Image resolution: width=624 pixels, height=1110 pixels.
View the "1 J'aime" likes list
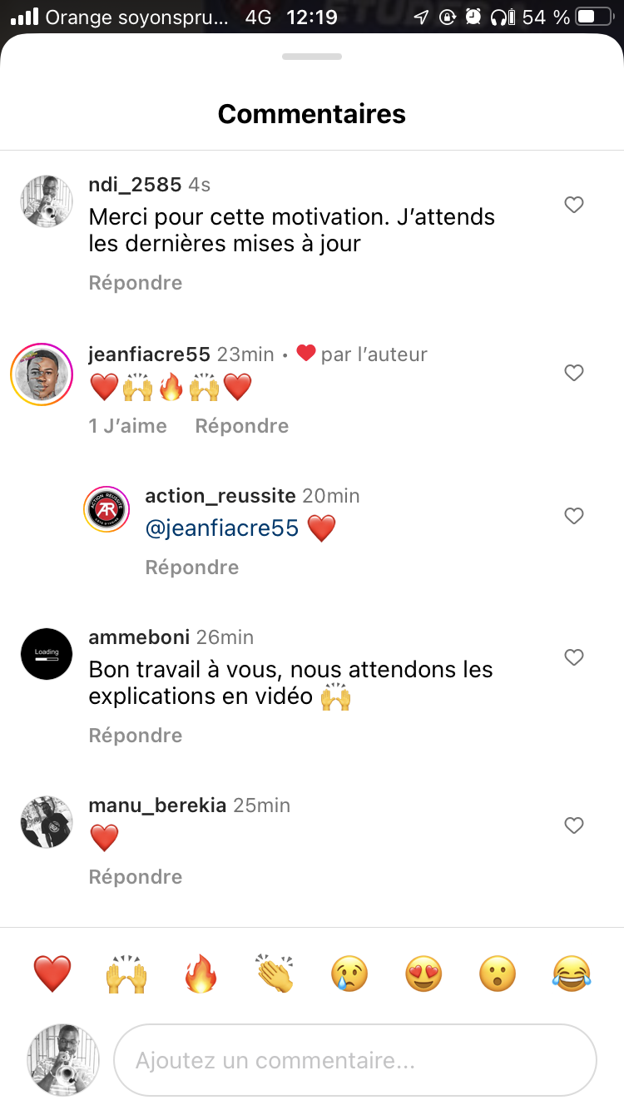[128, 426]
